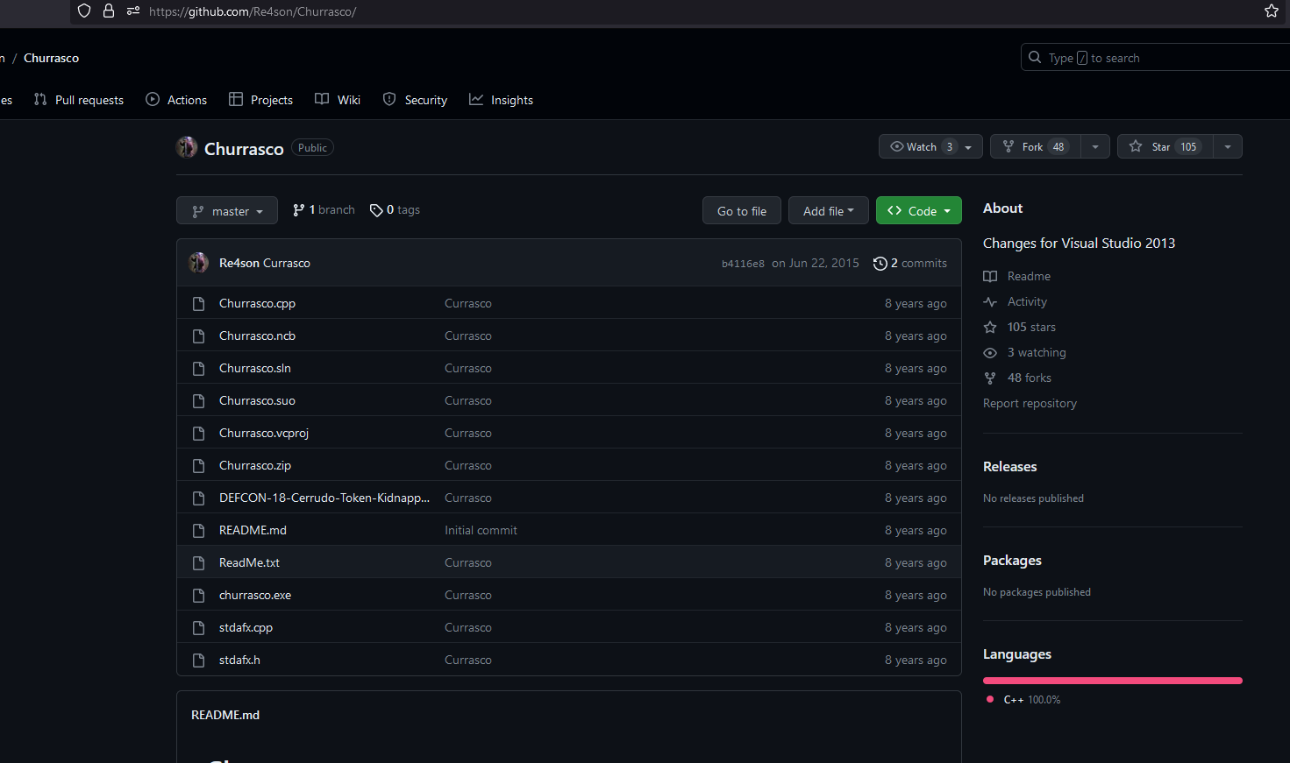1290x763 pixels.
Task: Click commit hash b4116e8
Action: [x=743, y=264]
